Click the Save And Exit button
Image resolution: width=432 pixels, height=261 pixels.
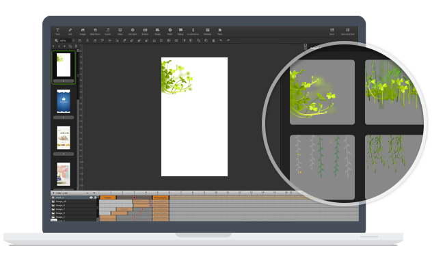[x=348, y=31]
